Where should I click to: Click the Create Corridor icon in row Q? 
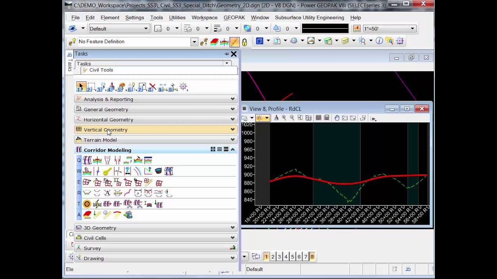(87, 160)
